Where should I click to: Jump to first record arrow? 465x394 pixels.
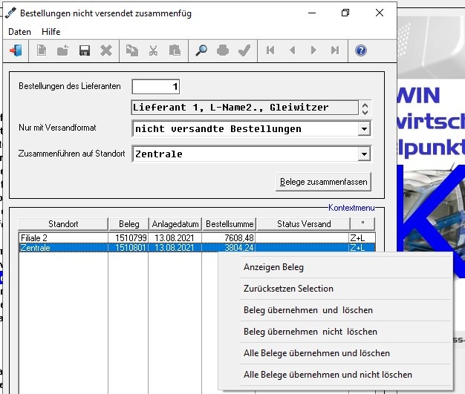pyautogui.click(x=270, y=50)
